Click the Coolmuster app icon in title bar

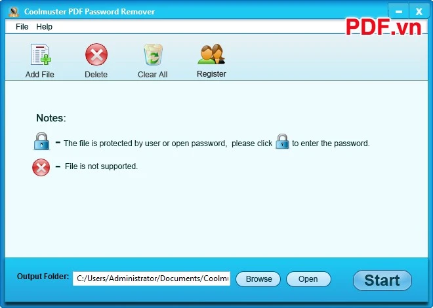[x=14, y=12]
